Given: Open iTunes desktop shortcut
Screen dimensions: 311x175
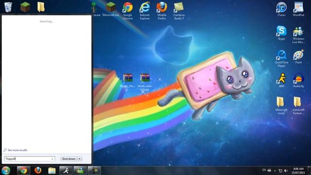Looking at the screenshot, I should point(281,9).
